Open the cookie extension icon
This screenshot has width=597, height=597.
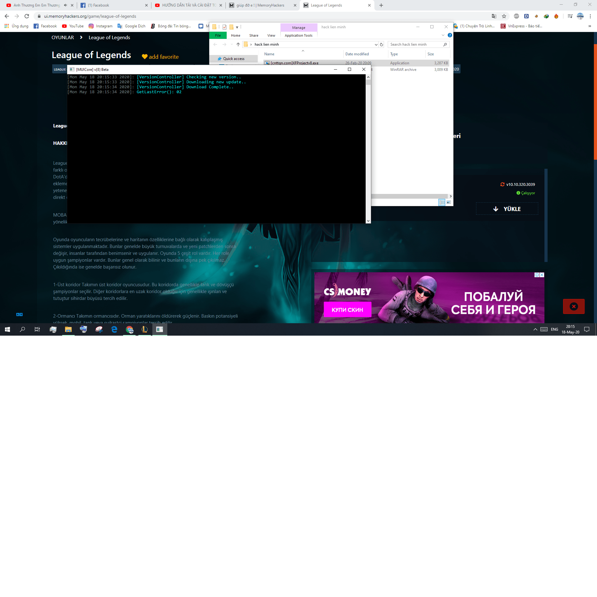pyautogui.click(x=536, y=16)
